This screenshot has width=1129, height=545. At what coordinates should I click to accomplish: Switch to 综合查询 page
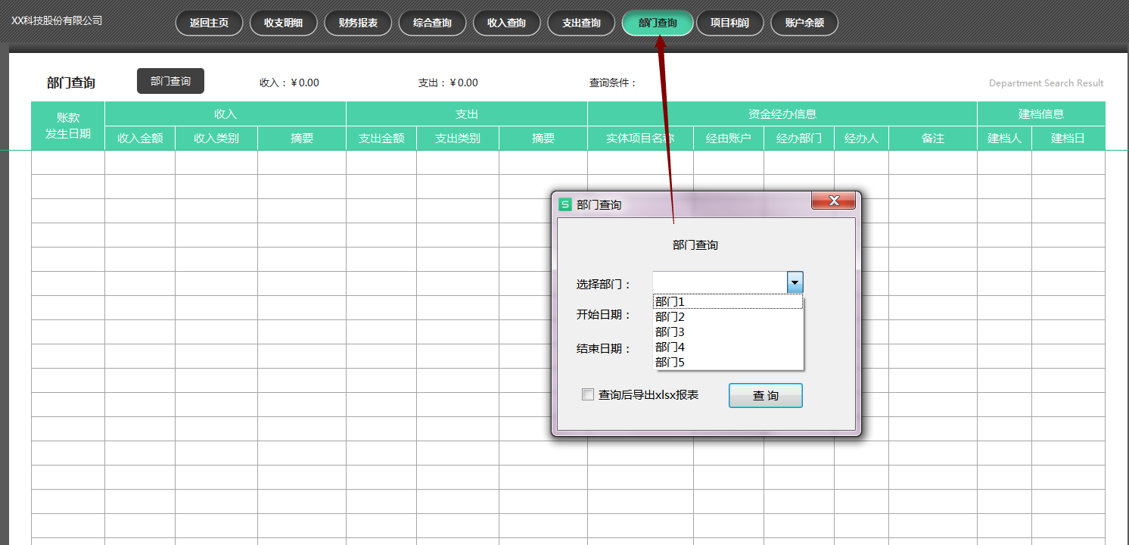point(432,23)
